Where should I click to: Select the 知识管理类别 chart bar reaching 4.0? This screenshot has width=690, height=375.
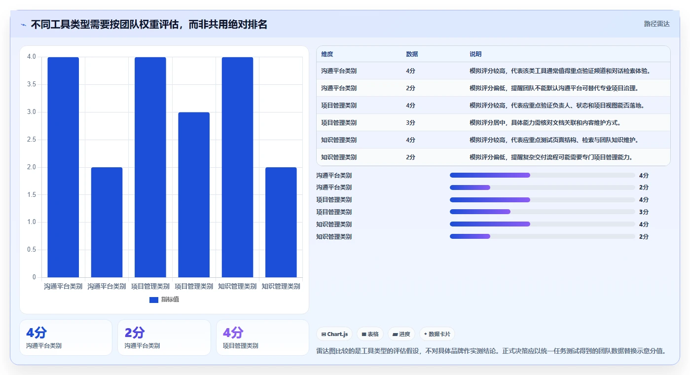pos(237,167)
